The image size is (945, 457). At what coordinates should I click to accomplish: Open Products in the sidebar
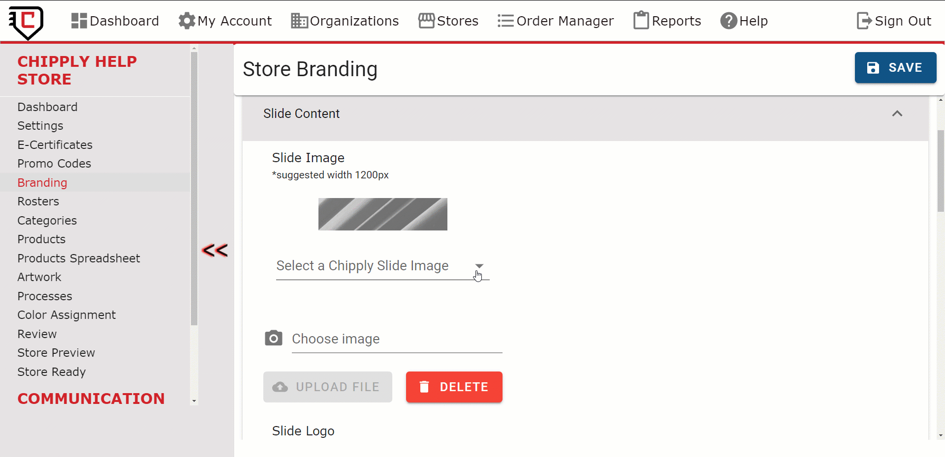(x=41, y=239)
